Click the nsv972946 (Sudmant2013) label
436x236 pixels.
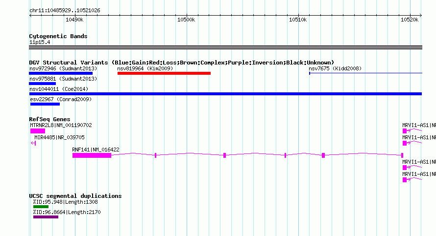point(63,68)
